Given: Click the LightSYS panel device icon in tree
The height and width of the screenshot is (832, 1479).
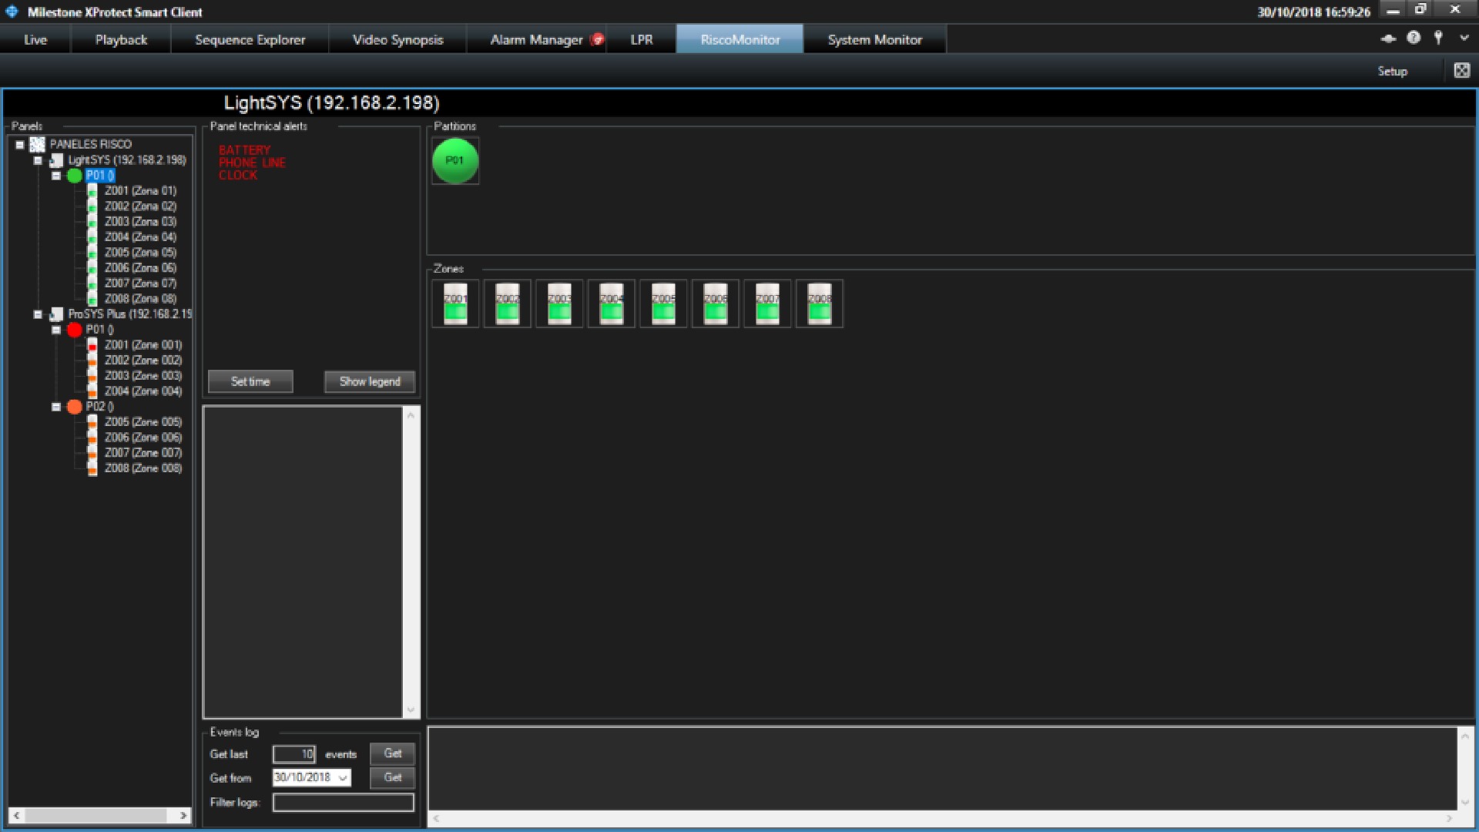Looking at the screenshot, I should 56,160.
